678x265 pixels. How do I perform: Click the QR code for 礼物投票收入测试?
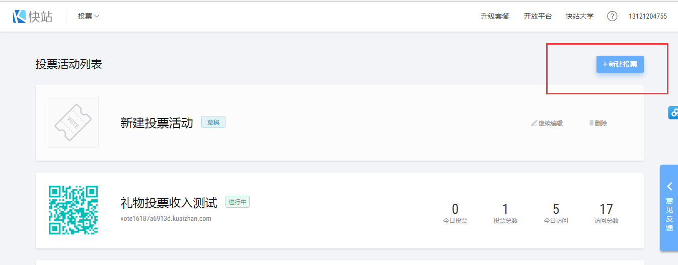pyautogui.click(x=73, y=210)
